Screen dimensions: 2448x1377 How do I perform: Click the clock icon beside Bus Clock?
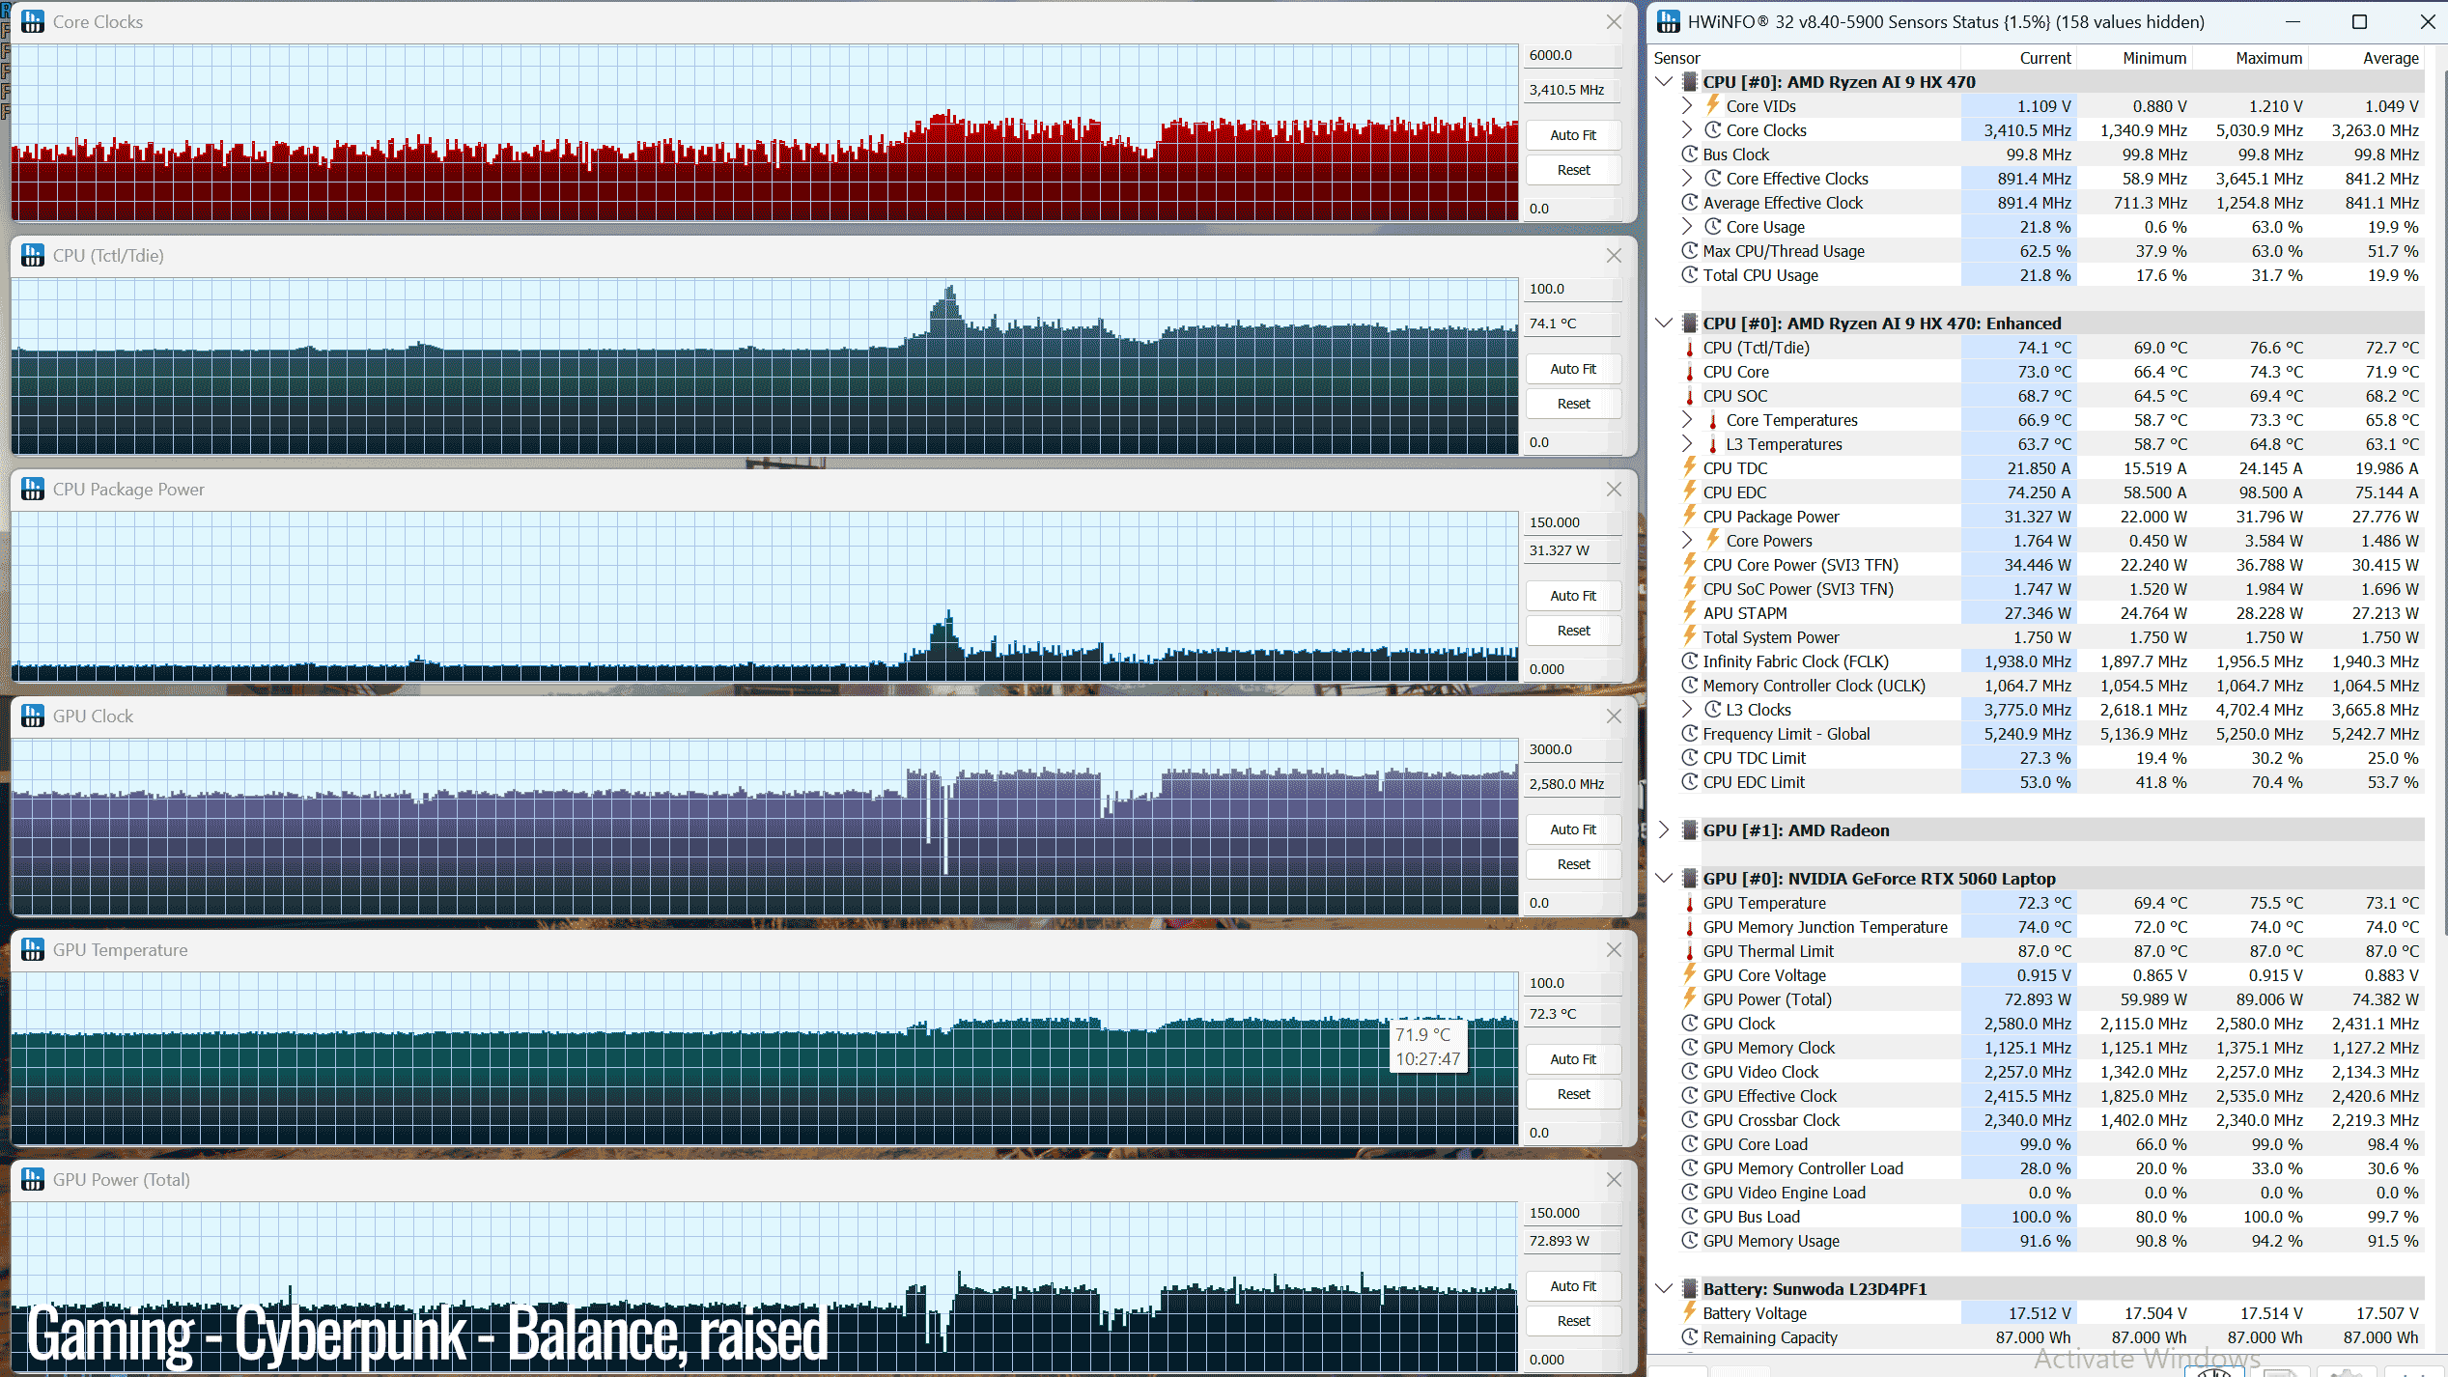point(1690,155)
